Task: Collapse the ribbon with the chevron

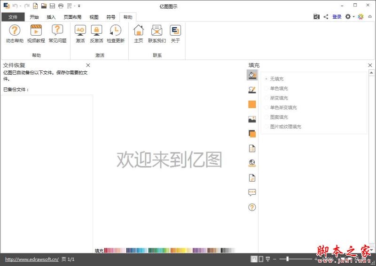Action: [370, 16]
